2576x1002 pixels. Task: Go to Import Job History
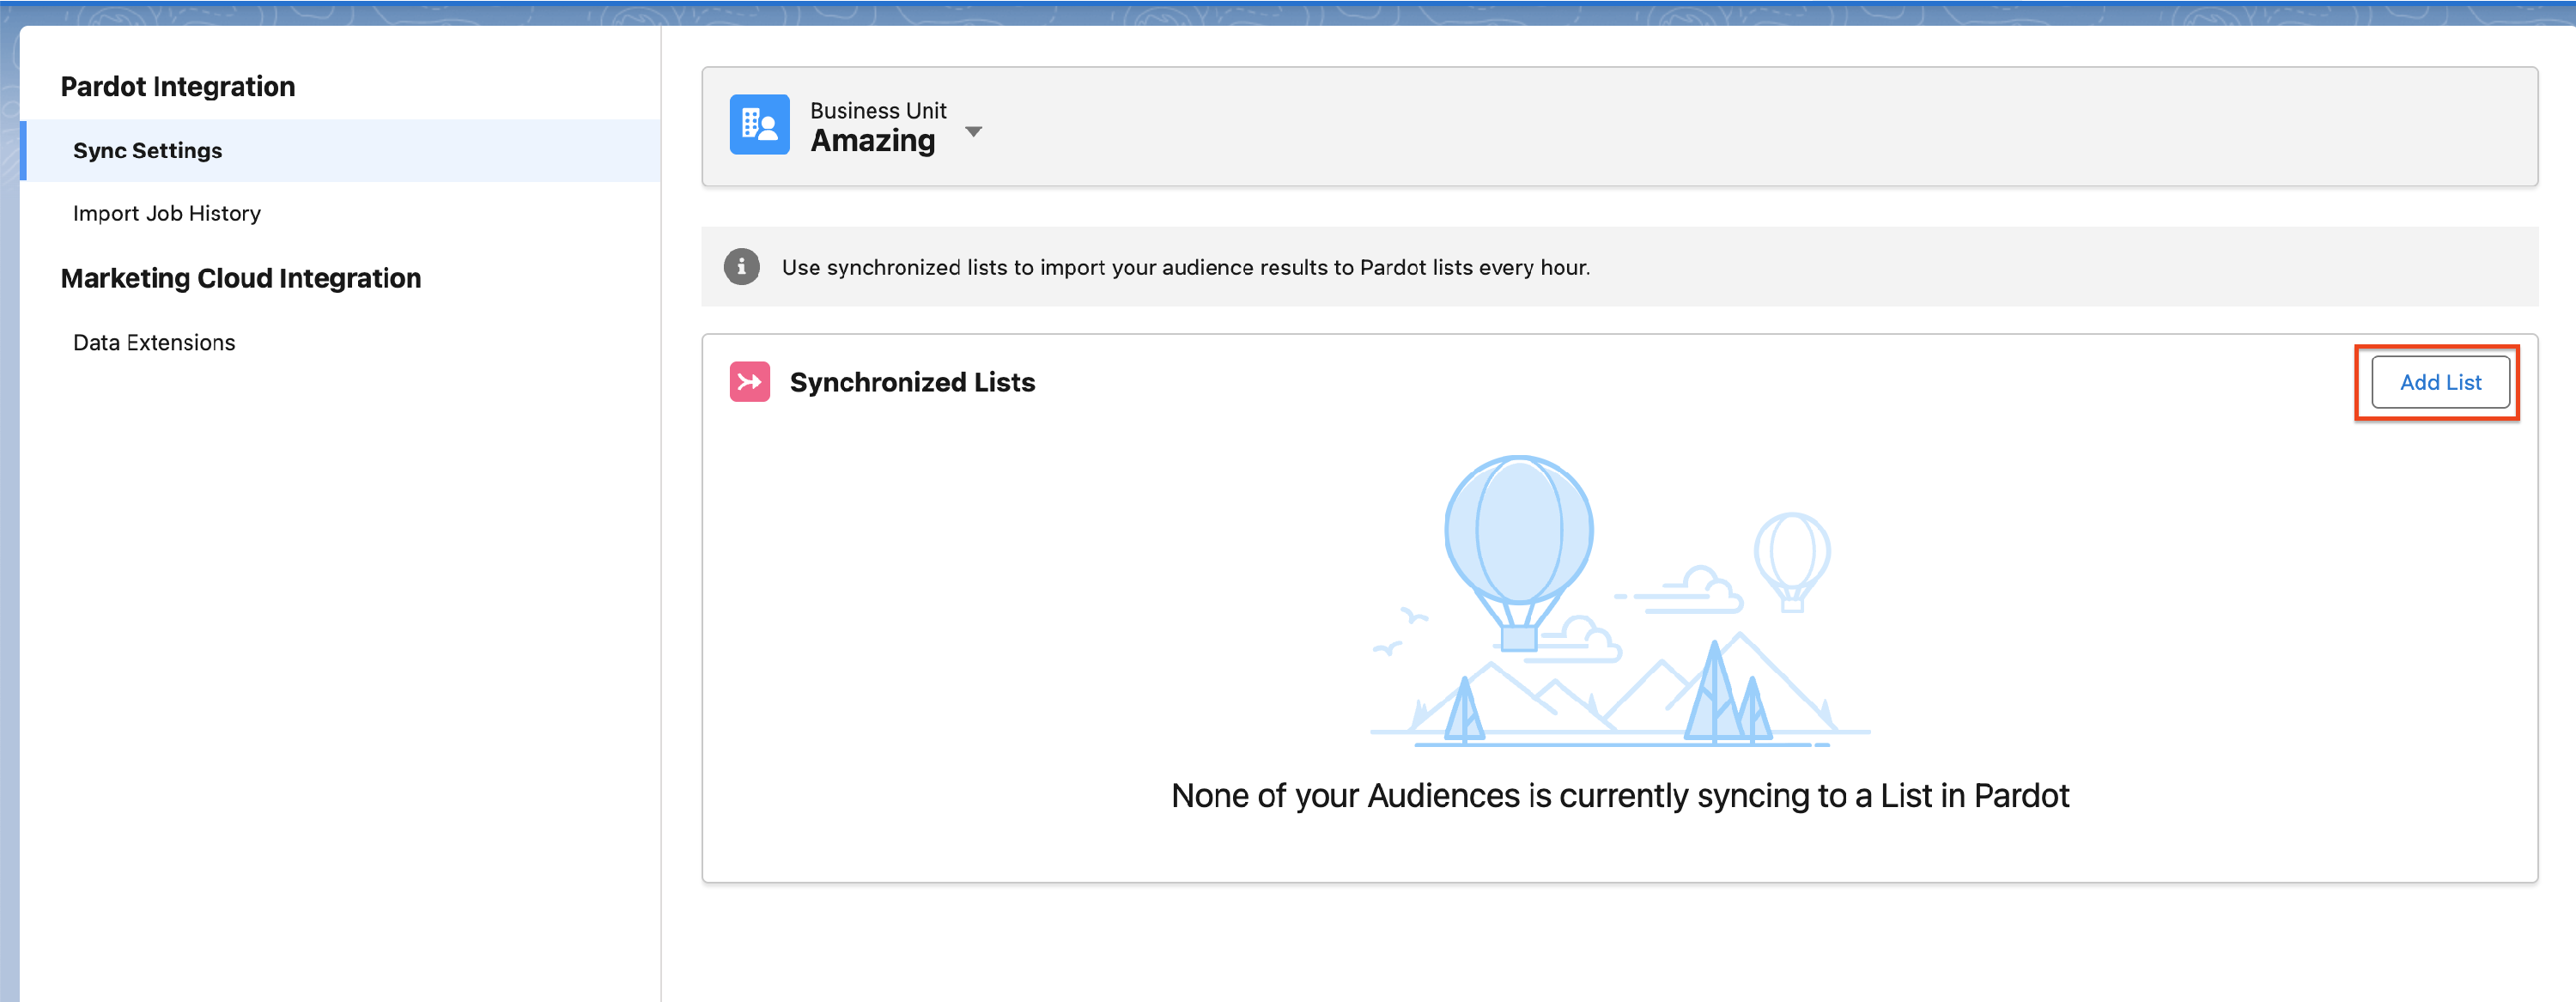click(x=166, y=213)
